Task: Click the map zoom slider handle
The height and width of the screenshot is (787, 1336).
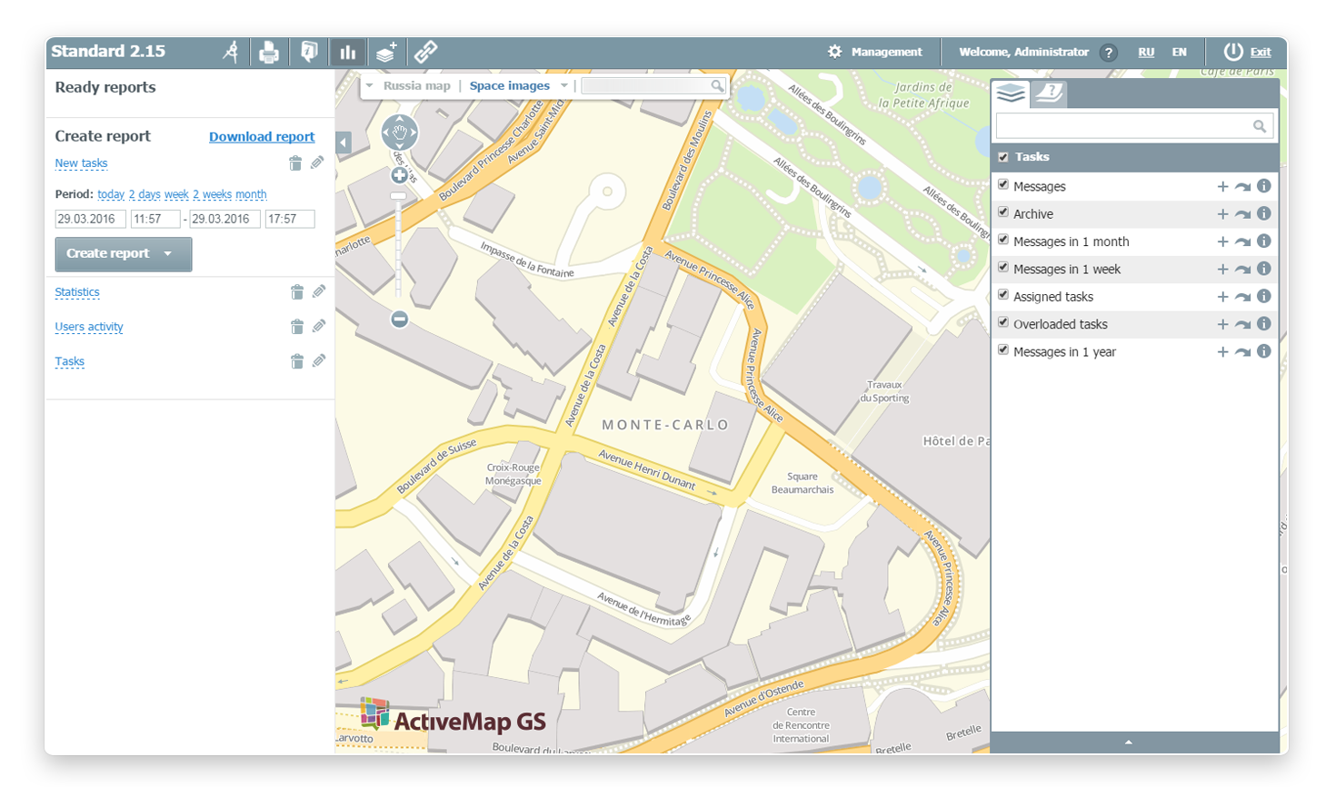Action: click(x=398, y=196)
